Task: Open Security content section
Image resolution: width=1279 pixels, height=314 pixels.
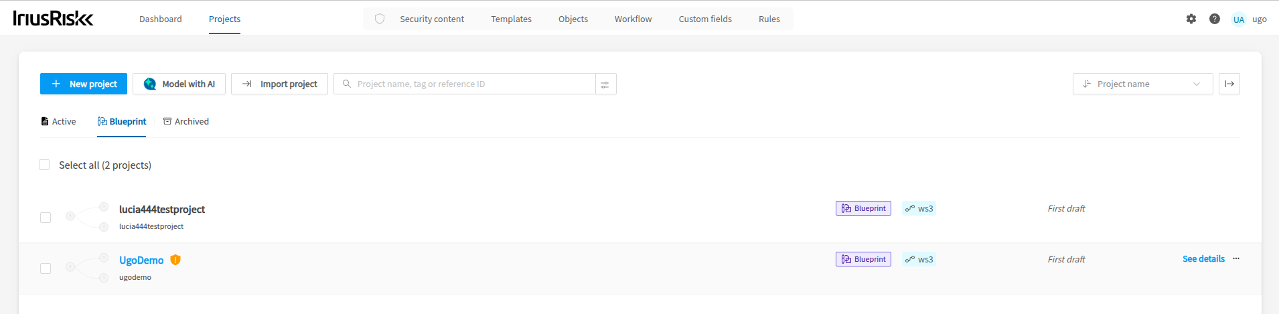Action: [x=432, y=19]
